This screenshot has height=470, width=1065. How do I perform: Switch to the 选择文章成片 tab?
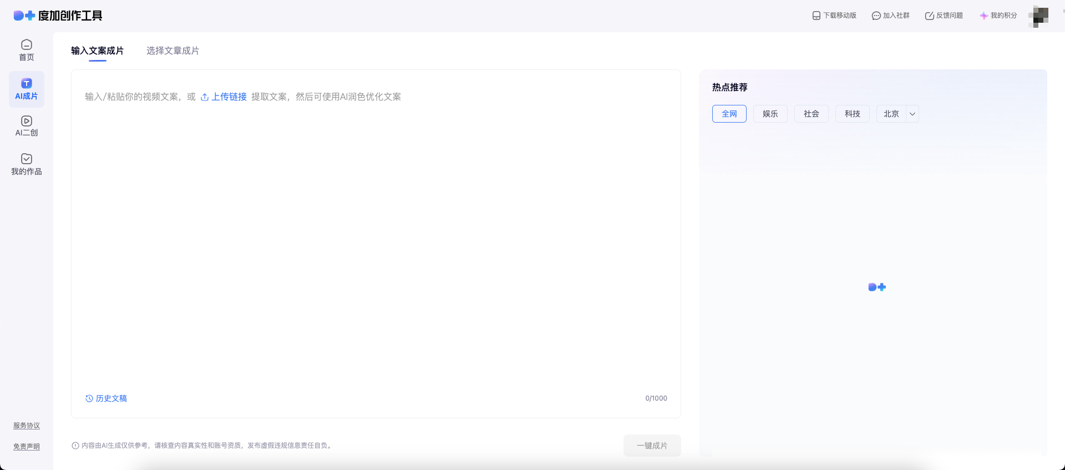173,50
